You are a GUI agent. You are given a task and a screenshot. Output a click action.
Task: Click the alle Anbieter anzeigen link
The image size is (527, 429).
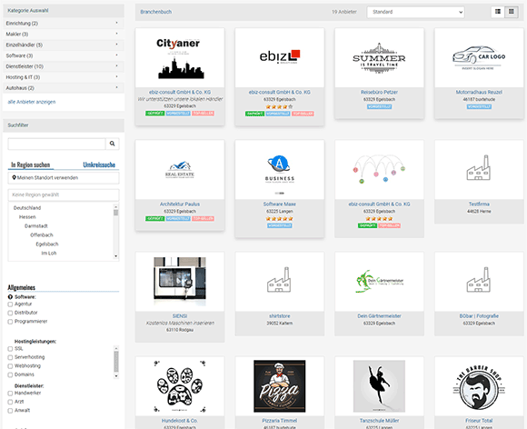tap(32, 102)
